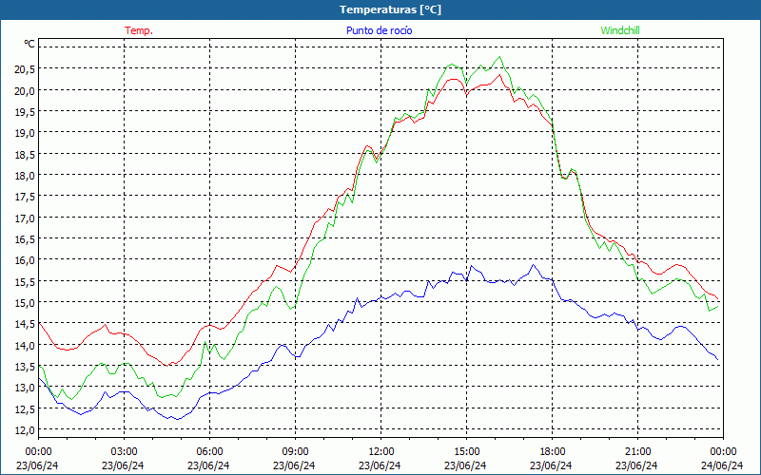Select the blue Punto de rocío legend label

379,30
